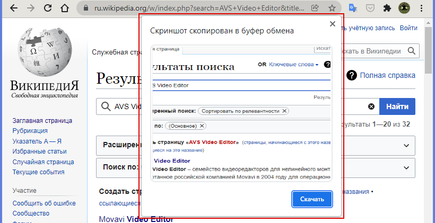Select the Служебная страница tab
This screenshot has height=223, width=435.
tap(117, 52)
